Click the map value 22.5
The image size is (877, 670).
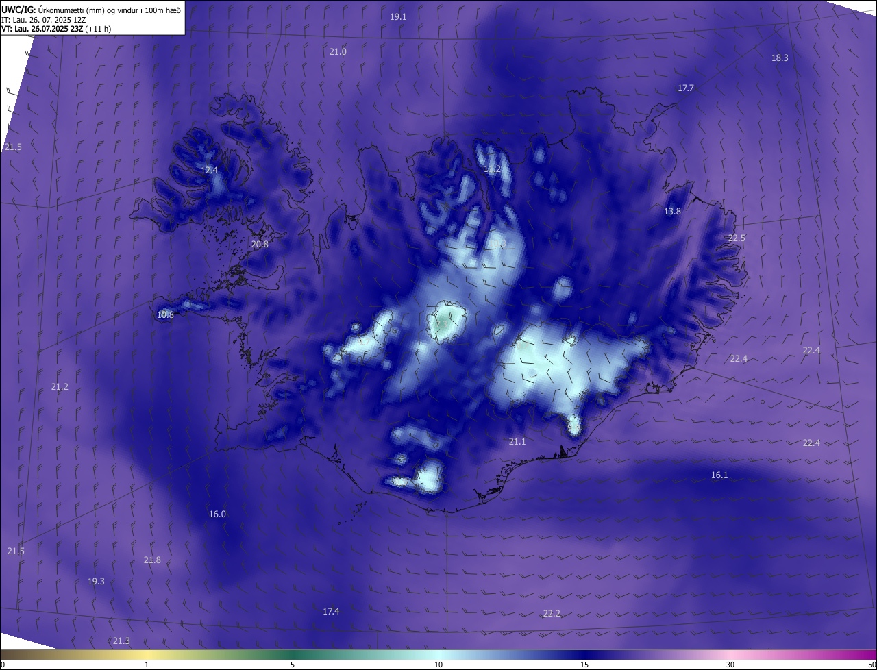click(737, 238)
